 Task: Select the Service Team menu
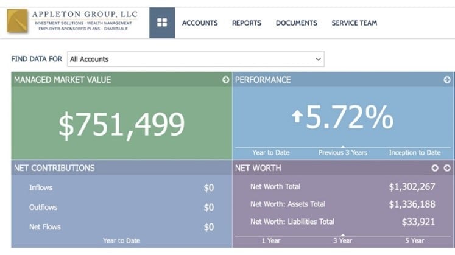pyautogui.click(x=354, y=23)
